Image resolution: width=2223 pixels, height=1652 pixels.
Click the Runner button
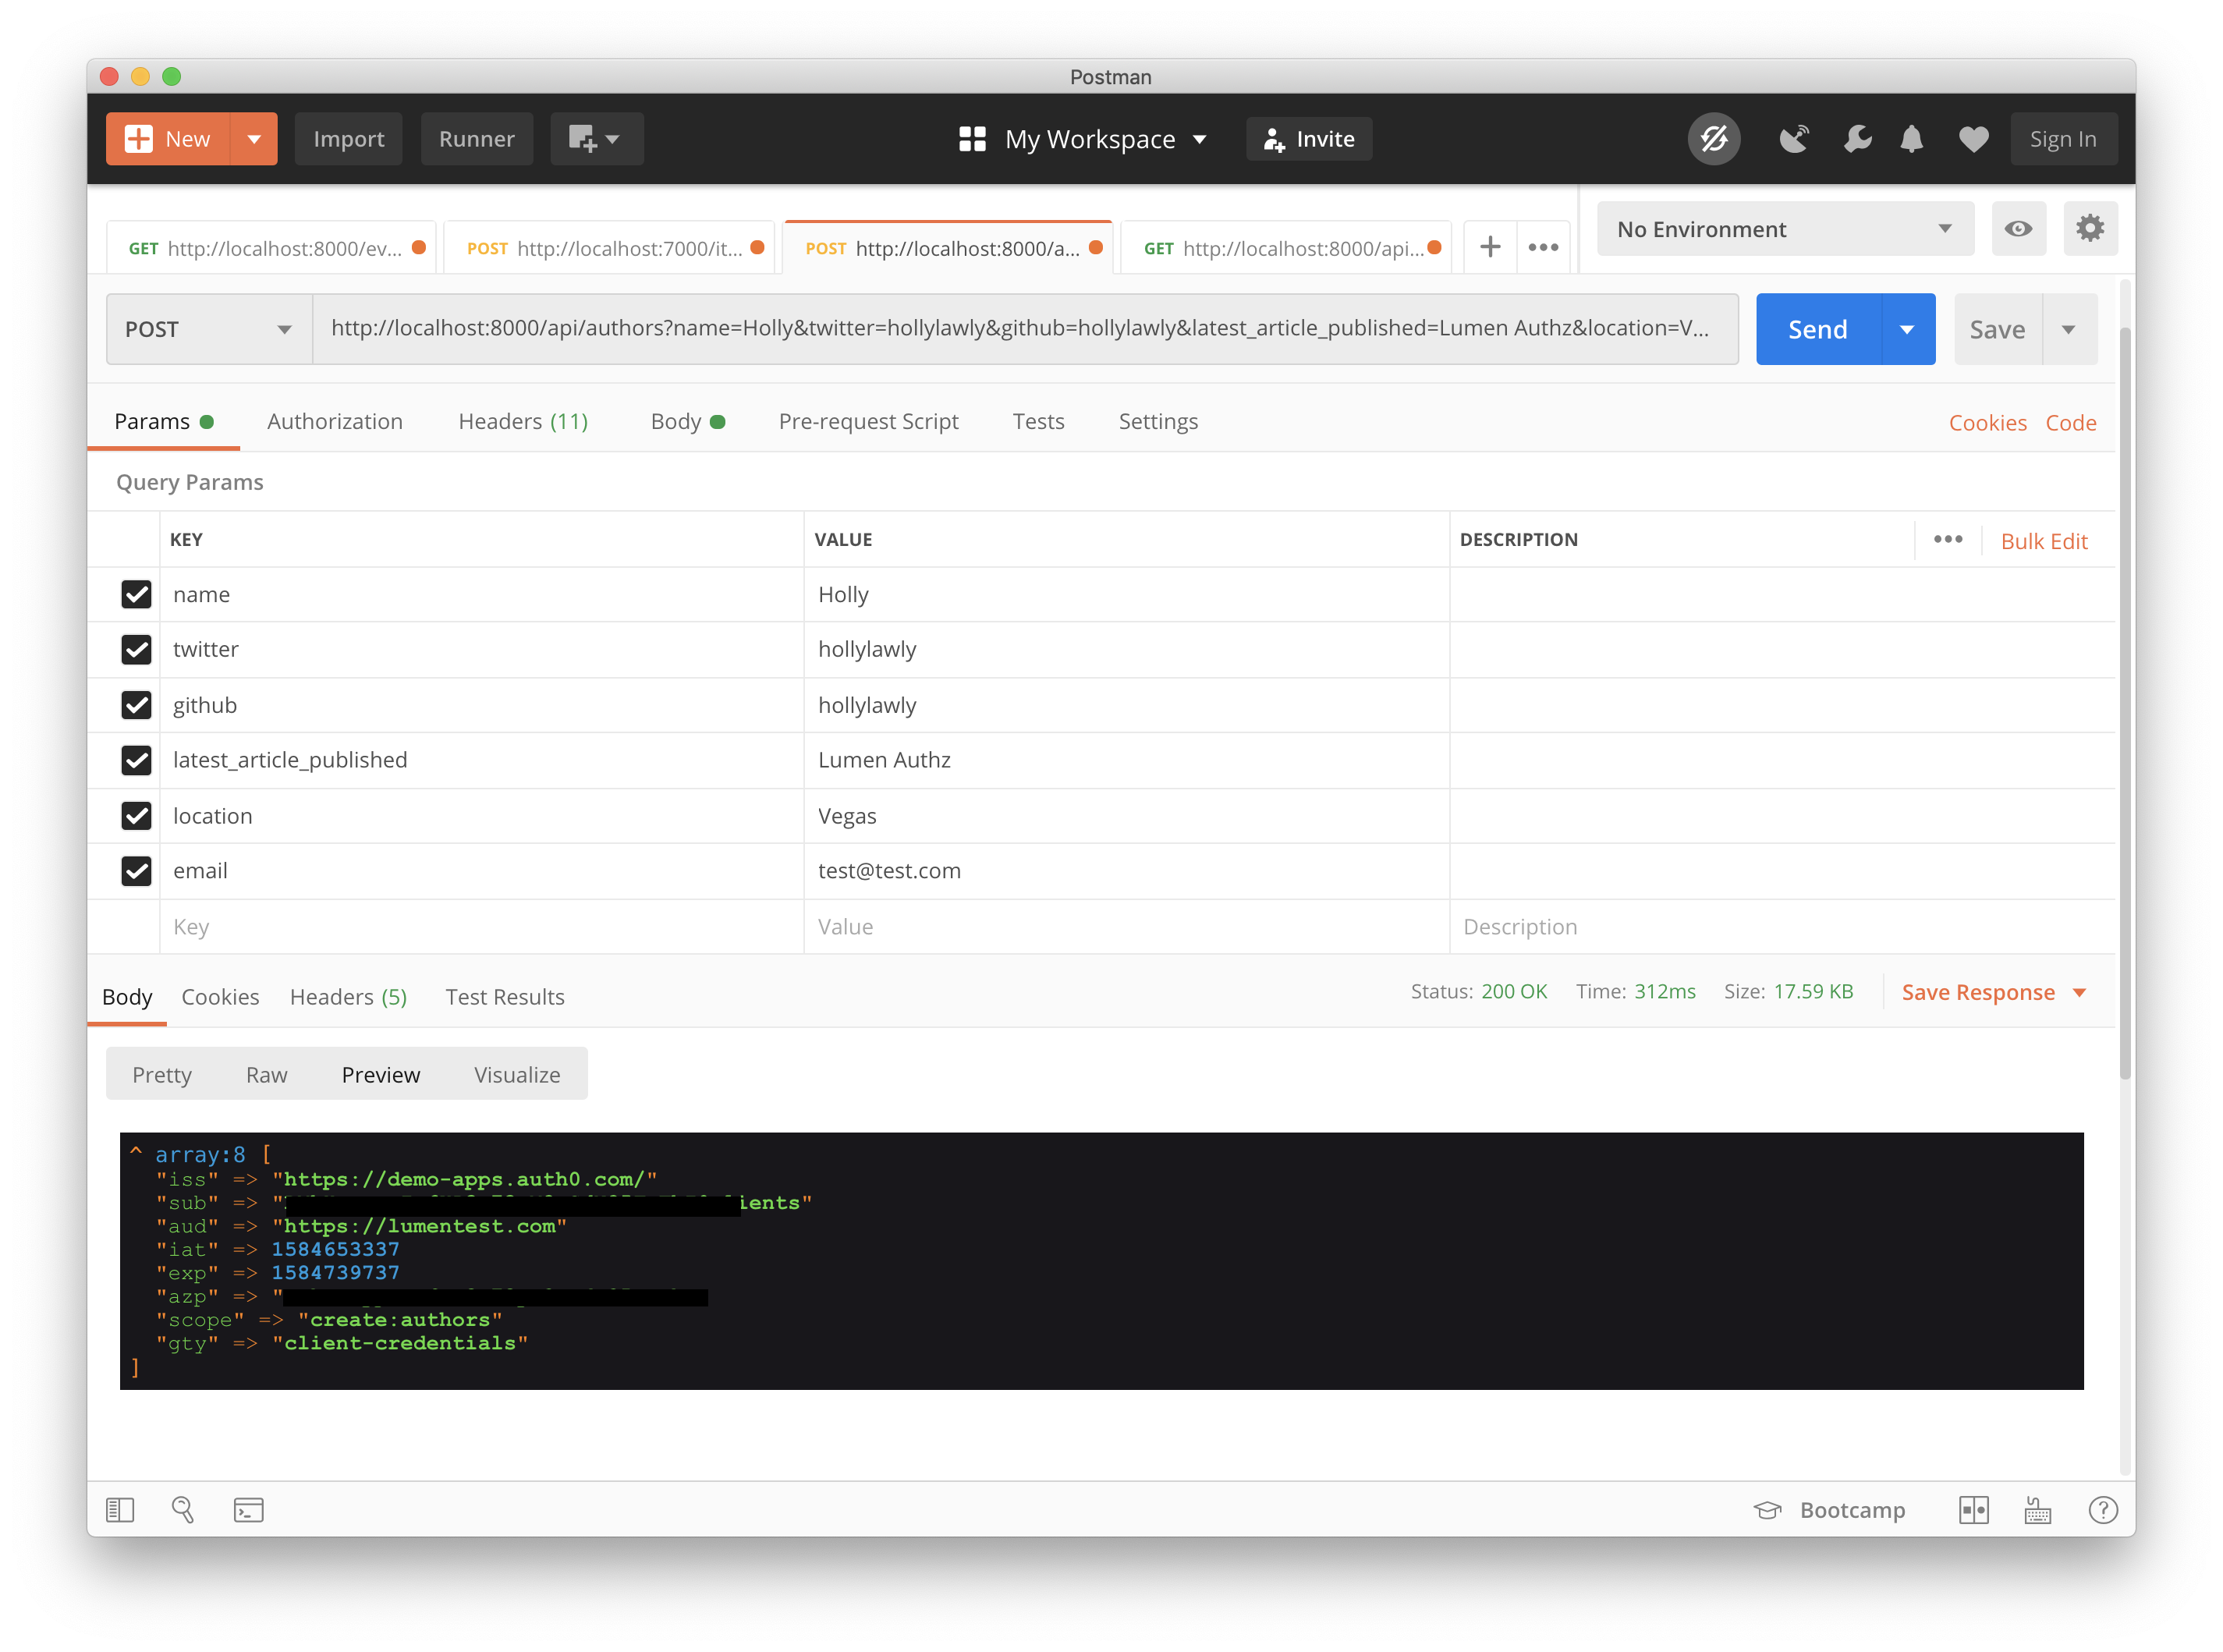(477, 139)
